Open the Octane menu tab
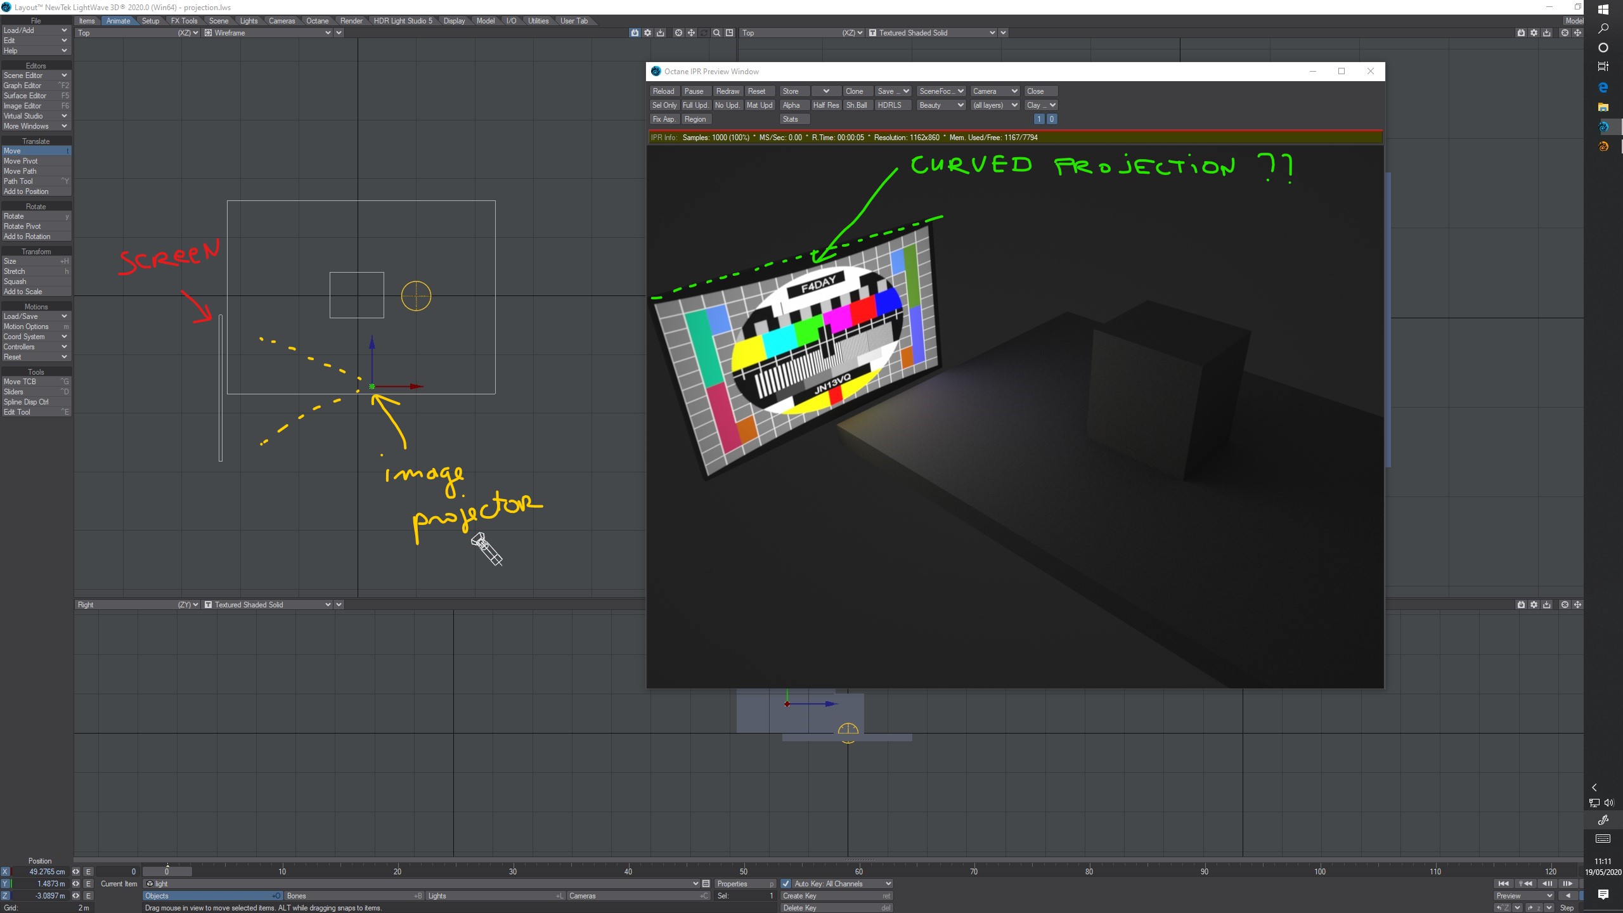This screenshot has width=1623, height=913. tap(317, 21)
